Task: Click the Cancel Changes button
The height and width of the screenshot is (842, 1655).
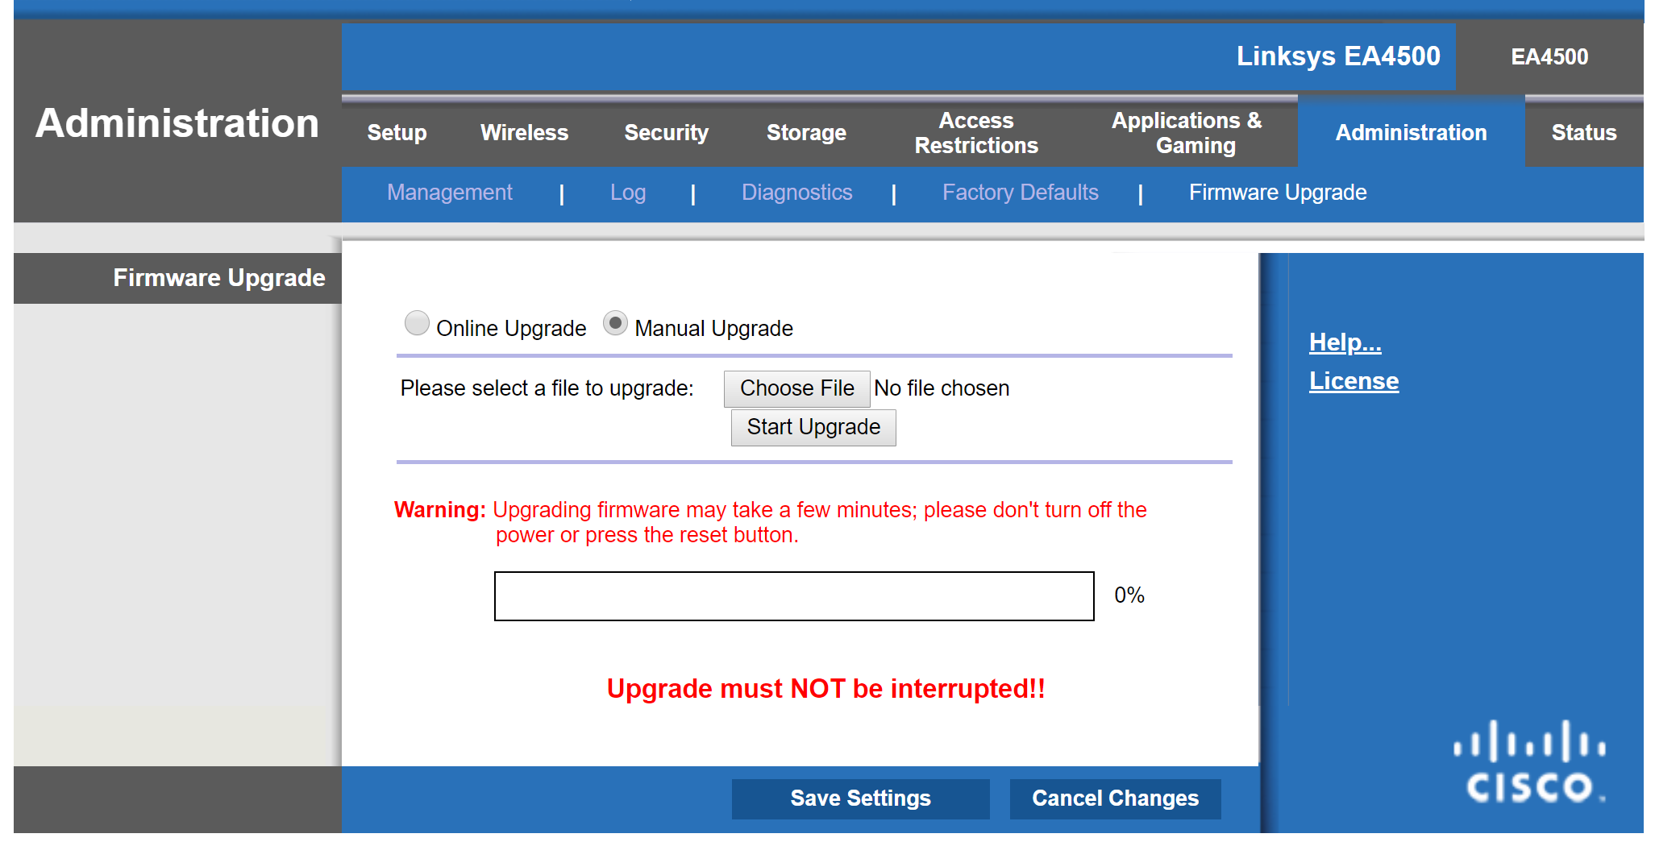Action: (1115, 798)
